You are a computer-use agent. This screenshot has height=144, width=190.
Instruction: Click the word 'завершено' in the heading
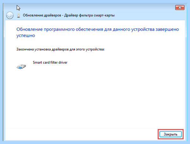pos(167,29)
